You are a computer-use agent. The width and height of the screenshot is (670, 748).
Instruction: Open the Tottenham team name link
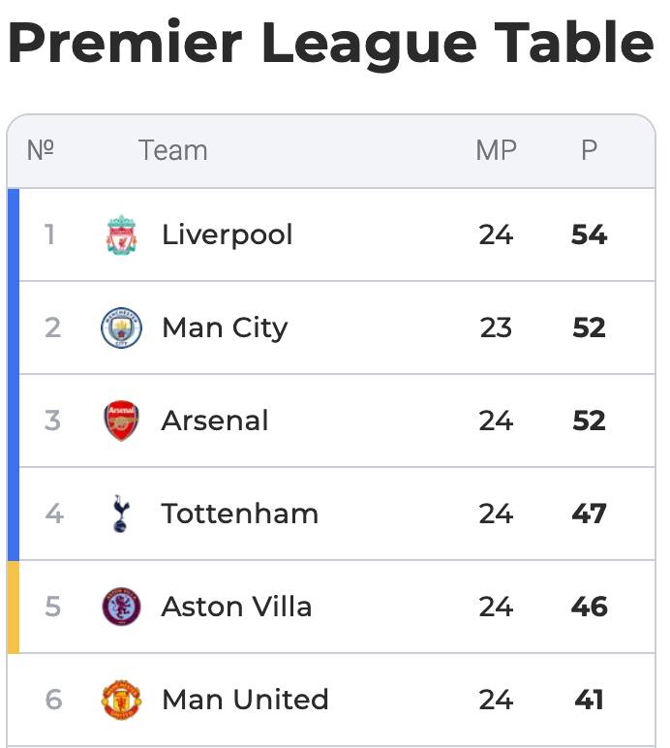point(239,514)
